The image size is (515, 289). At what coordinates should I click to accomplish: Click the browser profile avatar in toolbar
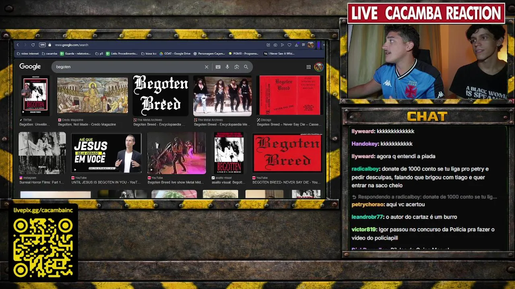click(x=311, y=45)
